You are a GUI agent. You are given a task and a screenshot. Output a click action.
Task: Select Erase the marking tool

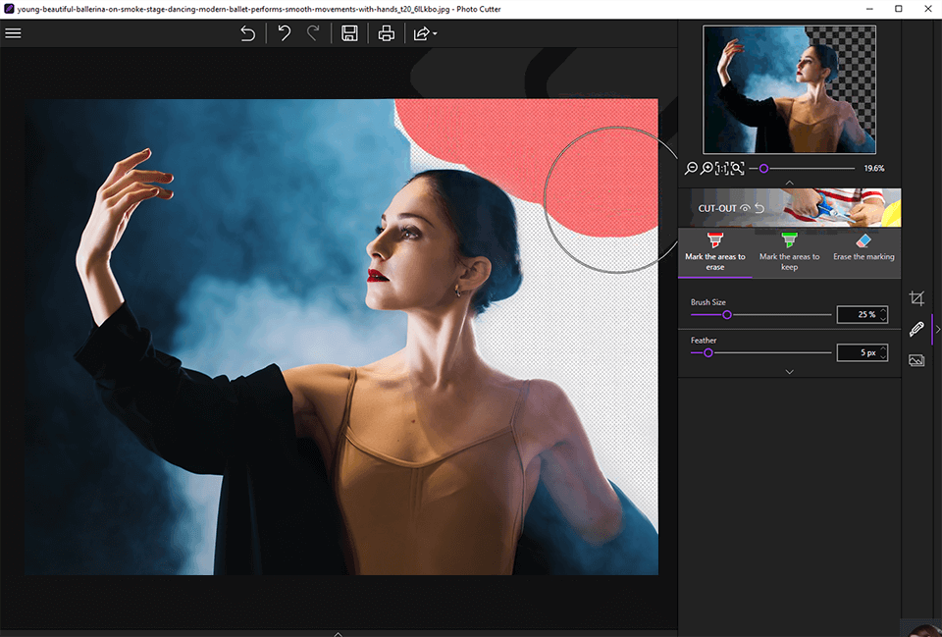pyautogui.click(x=863, y=251)
